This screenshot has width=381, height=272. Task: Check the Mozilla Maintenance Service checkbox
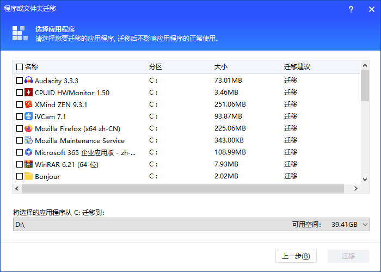[20, 140]
